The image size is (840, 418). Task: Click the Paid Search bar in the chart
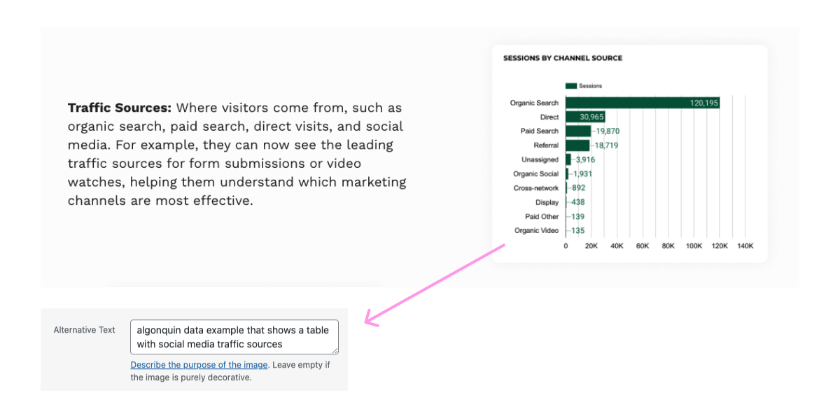578,131
